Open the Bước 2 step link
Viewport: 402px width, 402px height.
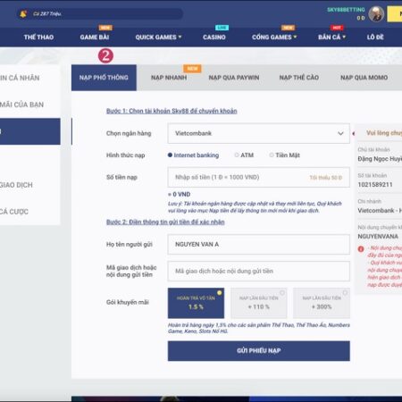pyautogui.click(x=165, y=222)
